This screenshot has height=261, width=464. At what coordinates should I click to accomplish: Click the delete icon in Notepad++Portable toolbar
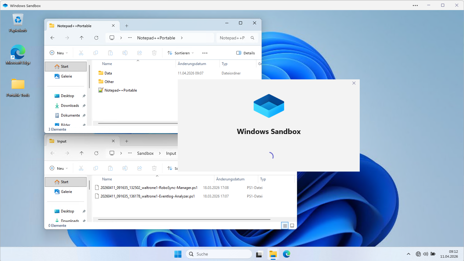[154, 53]
